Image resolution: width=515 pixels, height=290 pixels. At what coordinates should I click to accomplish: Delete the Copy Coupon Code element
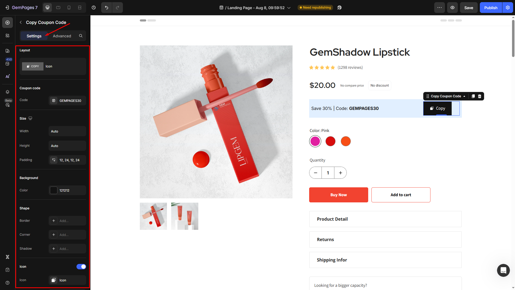[480, 96]
